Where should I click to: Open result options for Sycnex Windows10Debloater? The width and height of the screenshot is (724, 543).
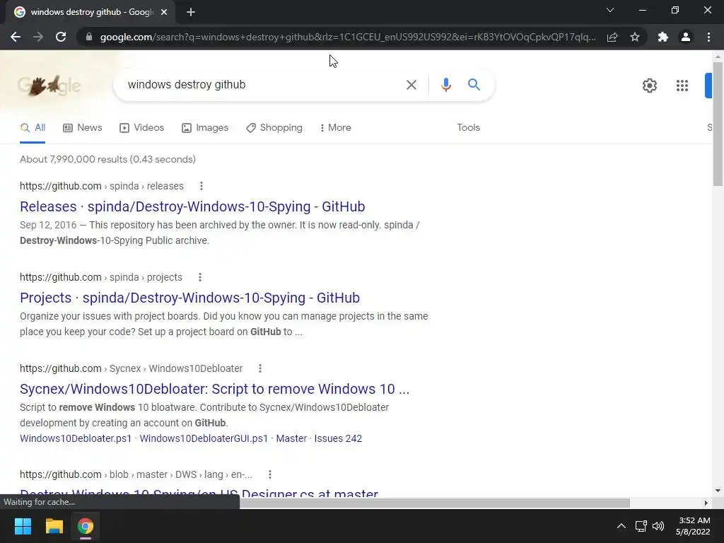pos(260,368)
